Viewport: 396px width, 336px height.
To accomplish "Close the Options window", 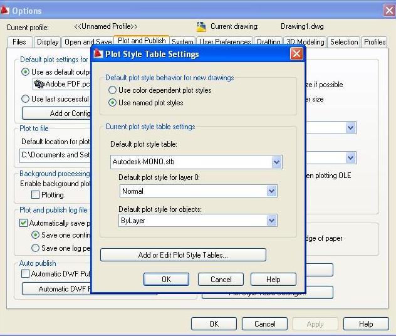I will tap(389, 11).
